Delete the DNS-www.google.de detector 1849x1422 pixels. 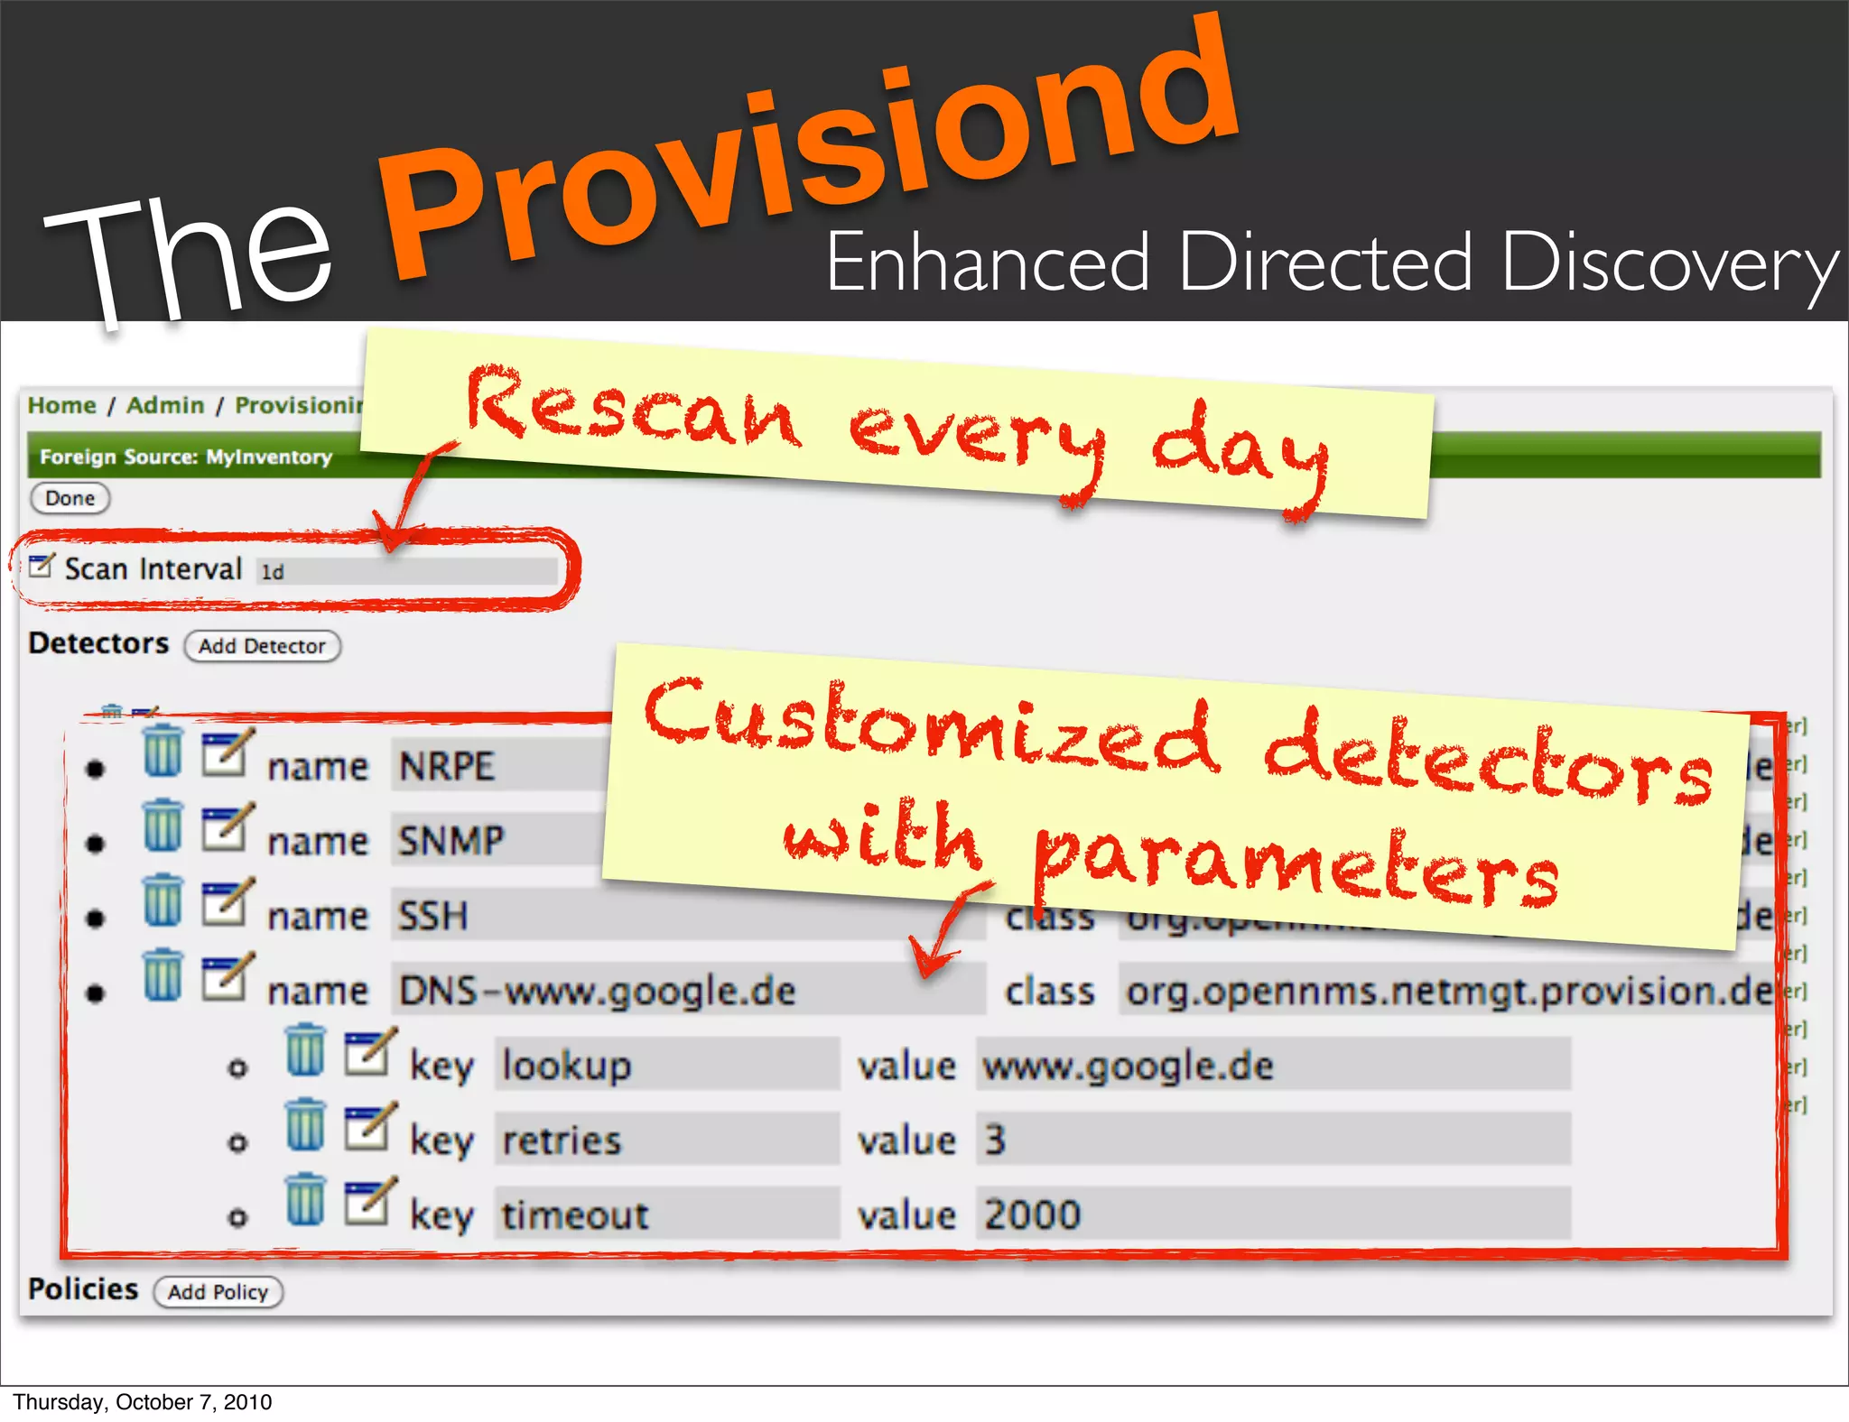[163, 976]
